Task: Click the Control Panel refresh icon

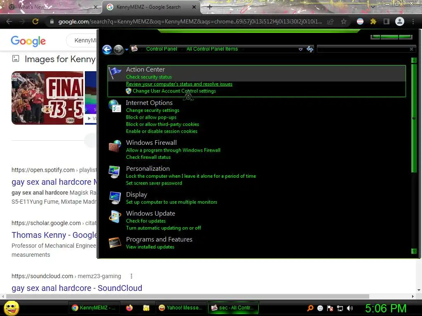Action: tap(310, 49)
